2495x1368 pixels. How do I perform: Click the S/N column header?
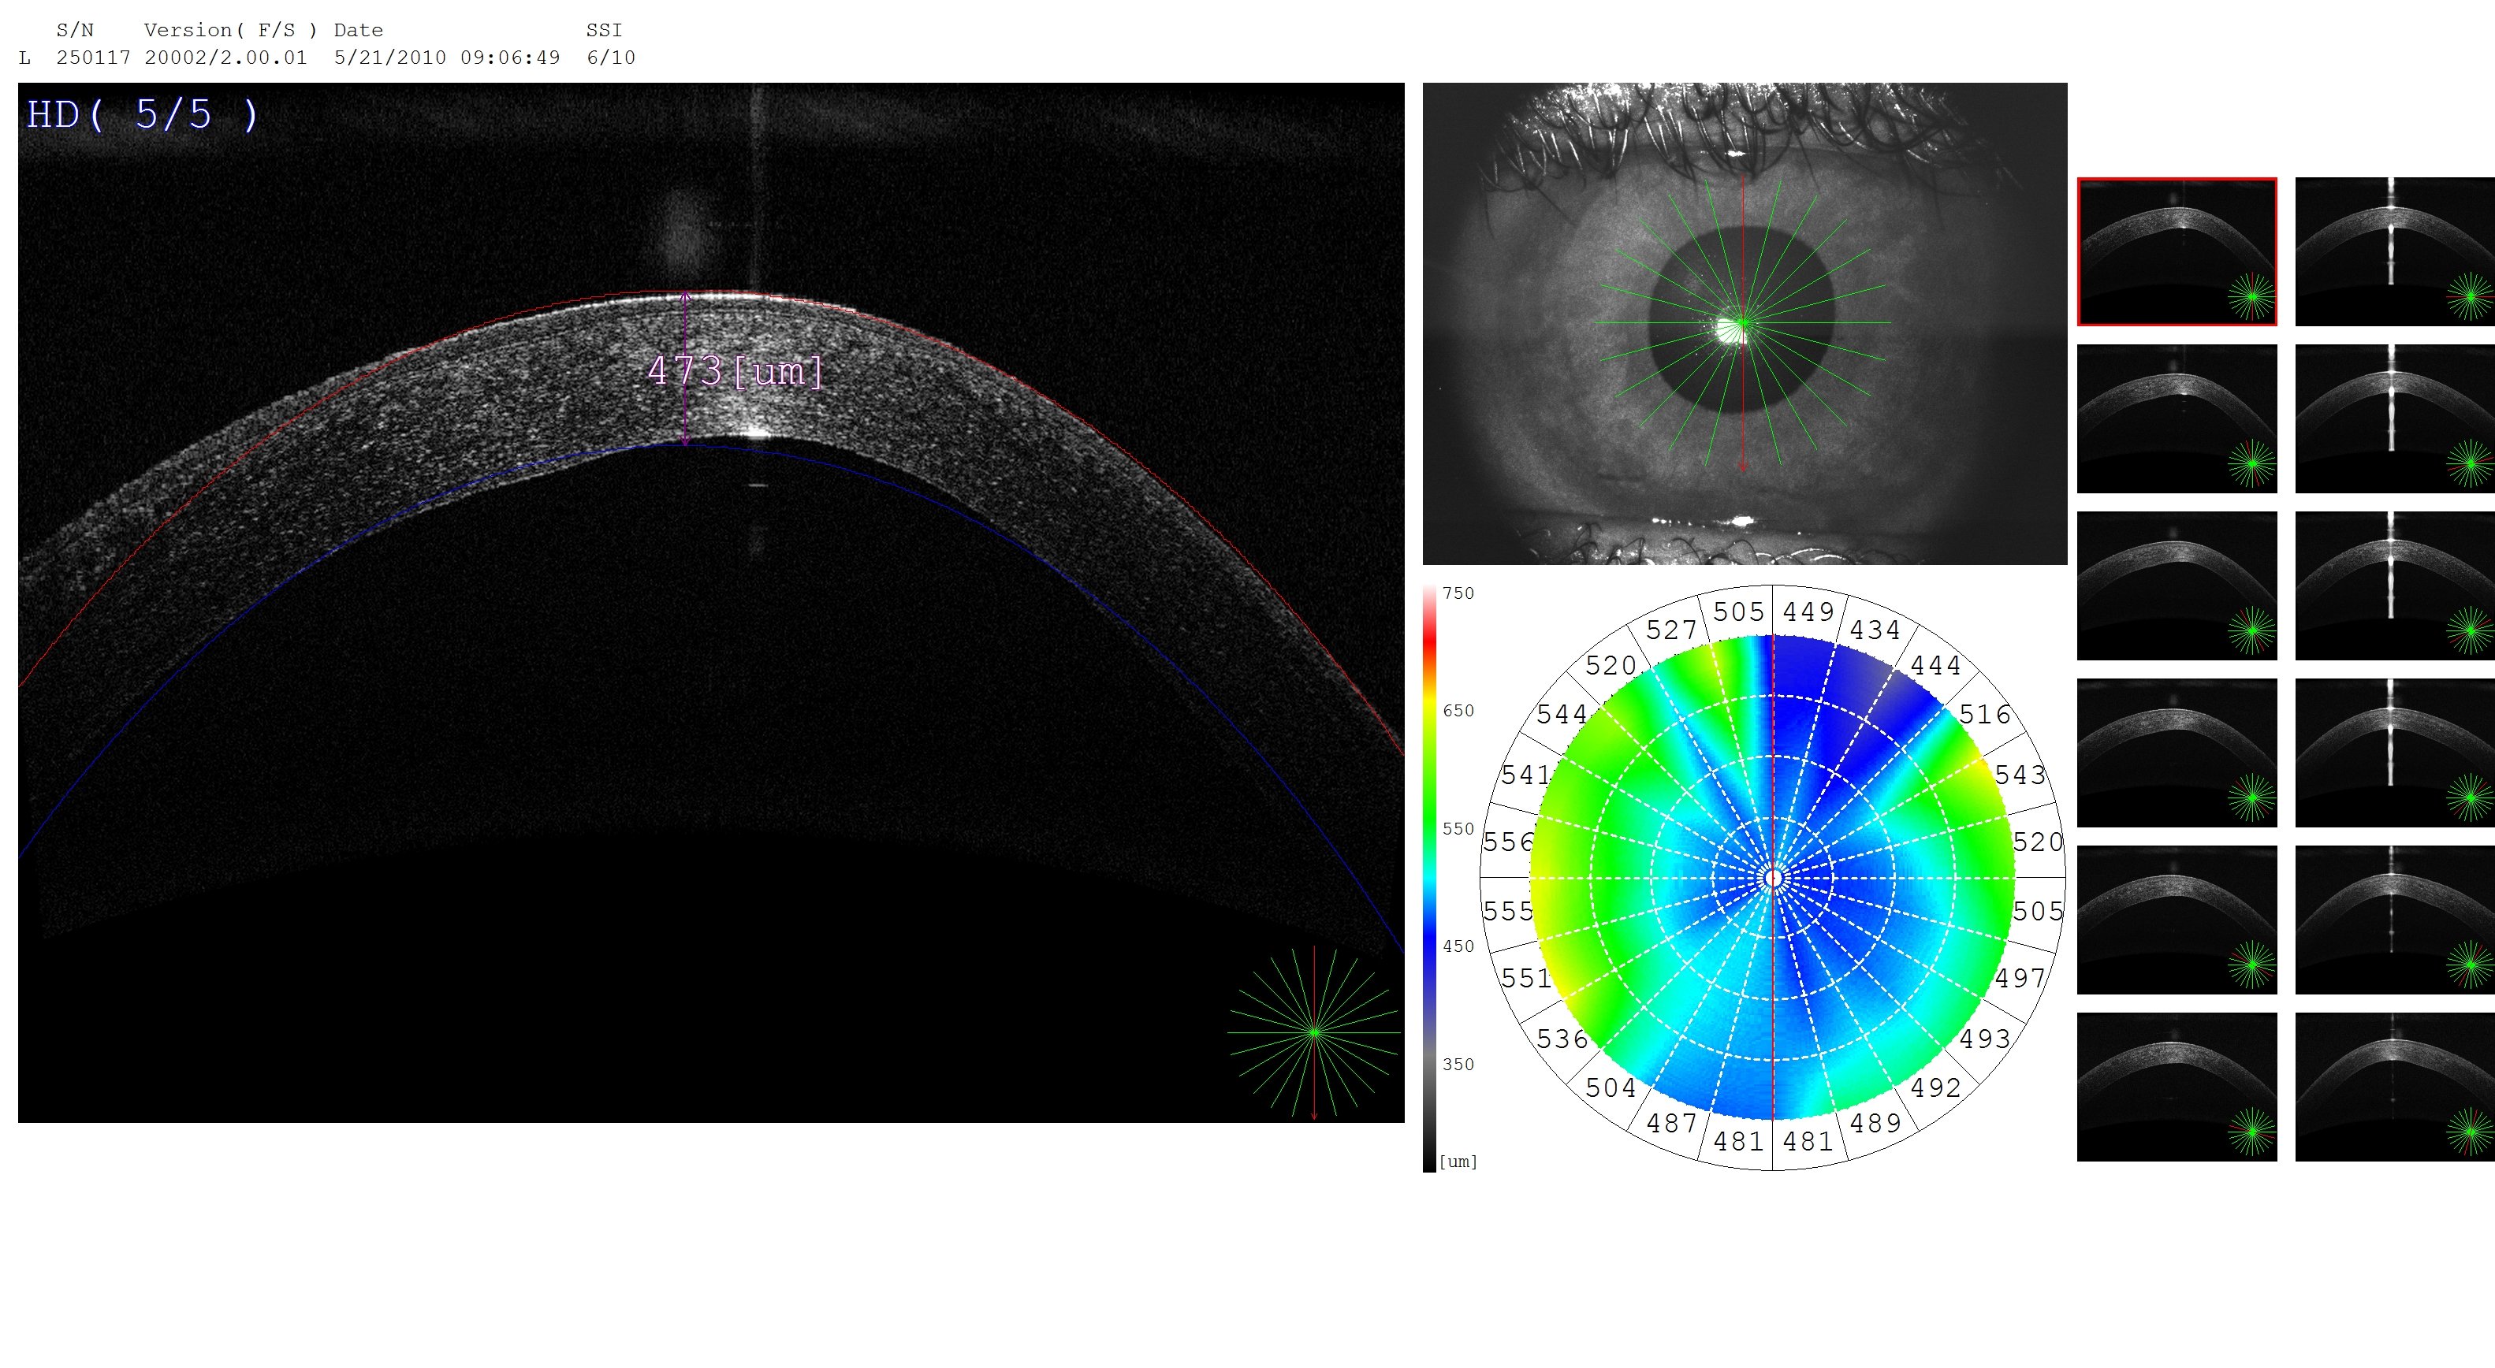pyautogui.click(x=75, y=30)
